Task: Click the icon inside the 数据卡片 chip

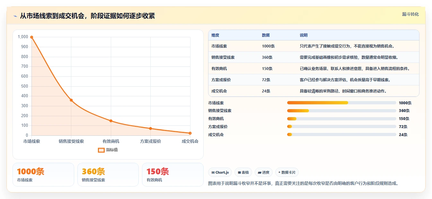Action: coord(279,173)
